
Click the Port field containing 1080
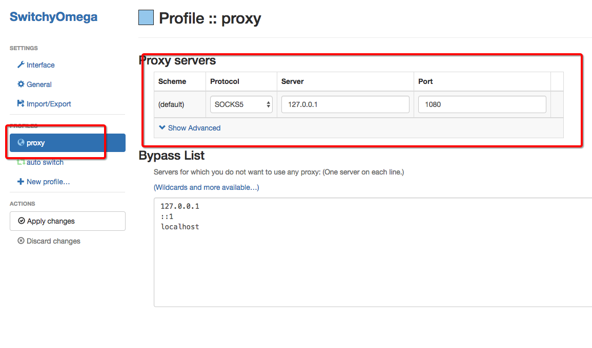tap(482, 104)
